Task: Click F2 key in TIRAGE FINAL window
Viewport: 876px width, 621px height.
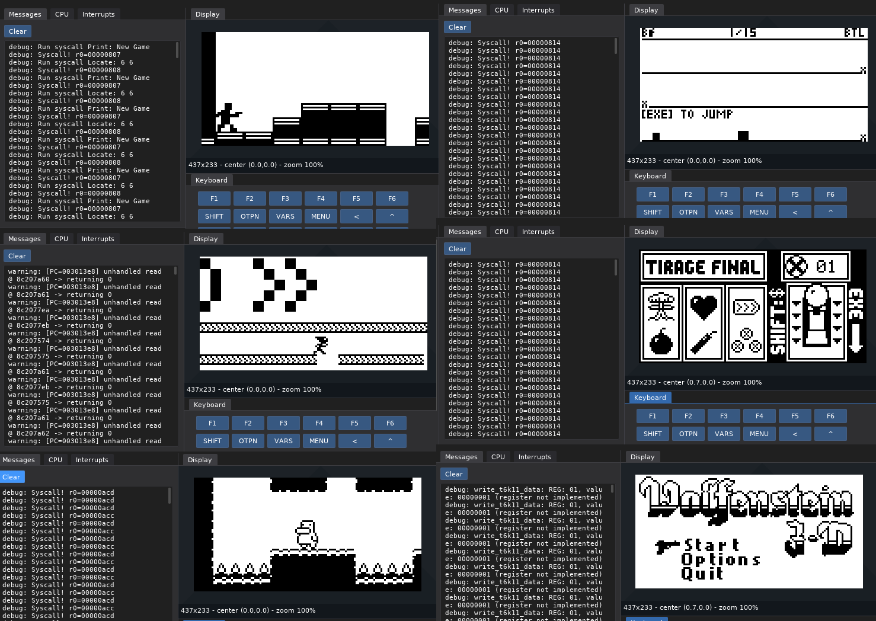Action: [x=688, y=416]
